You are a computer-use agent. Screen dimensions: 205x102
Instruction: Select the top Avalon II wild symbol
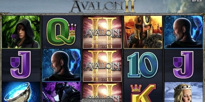102,32
